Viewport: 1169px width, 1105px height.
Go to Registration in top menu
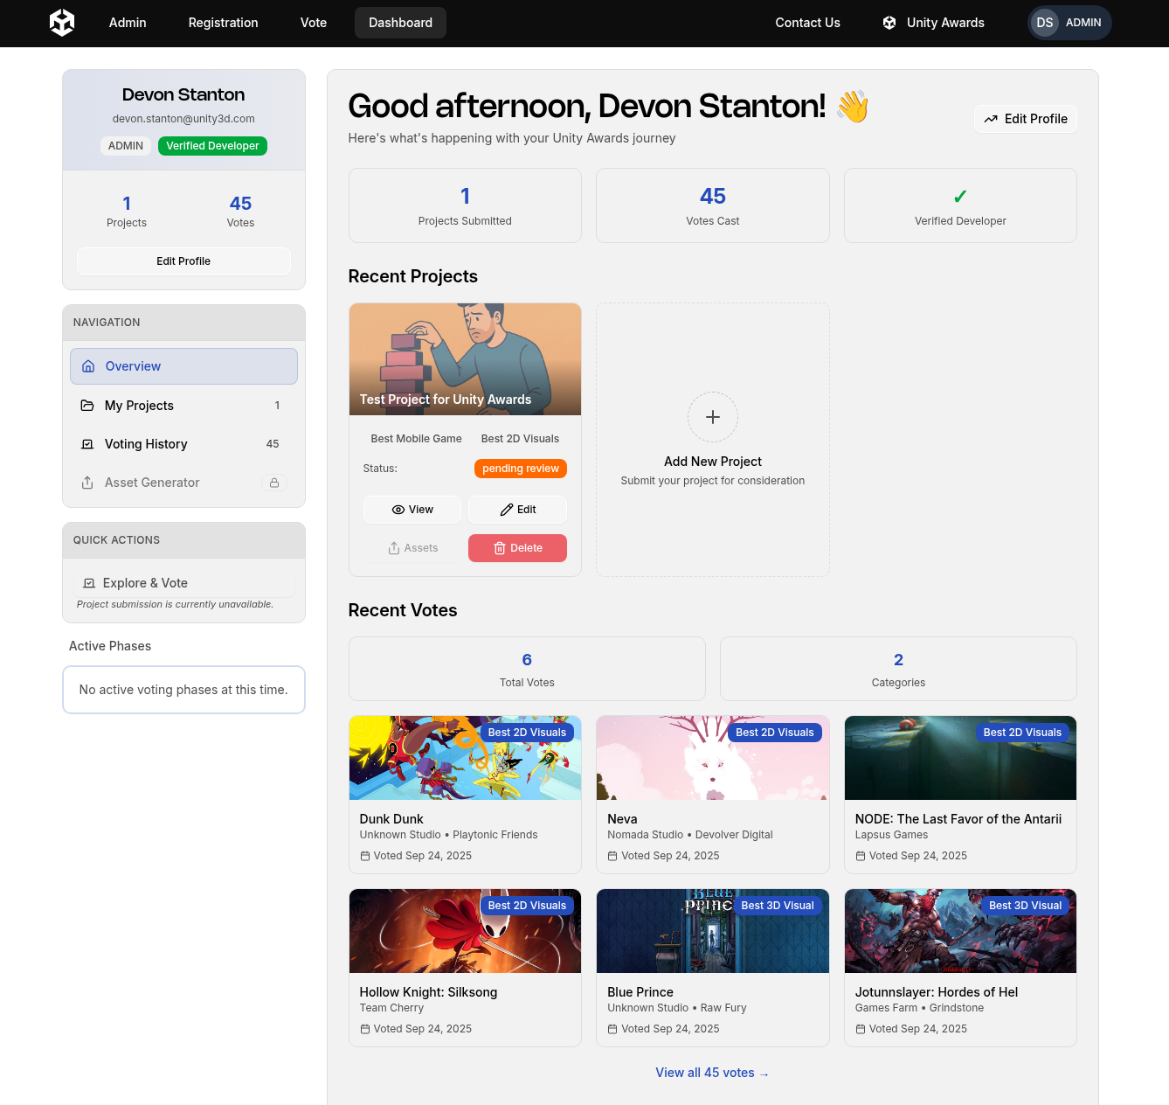(x=223, y=23)
